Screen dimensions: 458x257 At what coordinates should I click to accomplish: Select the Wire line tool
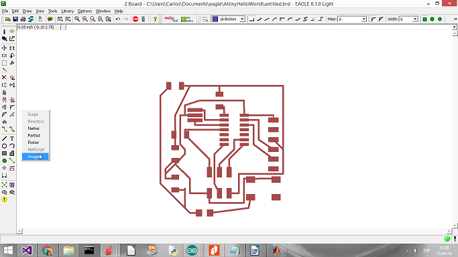click(x=5, y=139)
